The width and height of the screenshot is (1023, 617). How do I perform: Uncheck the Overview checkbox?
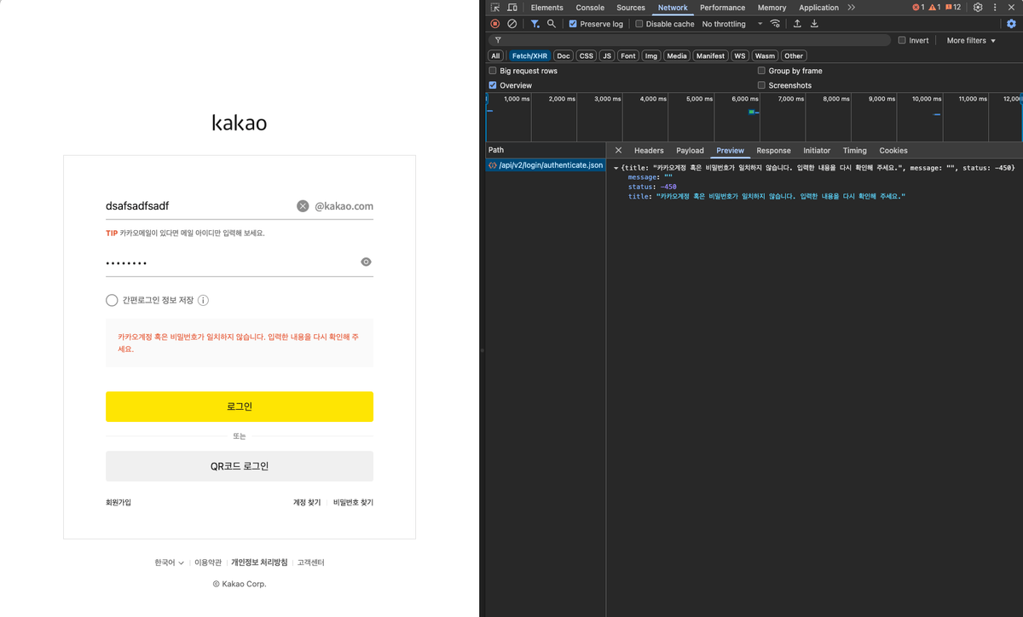[493, 85]
